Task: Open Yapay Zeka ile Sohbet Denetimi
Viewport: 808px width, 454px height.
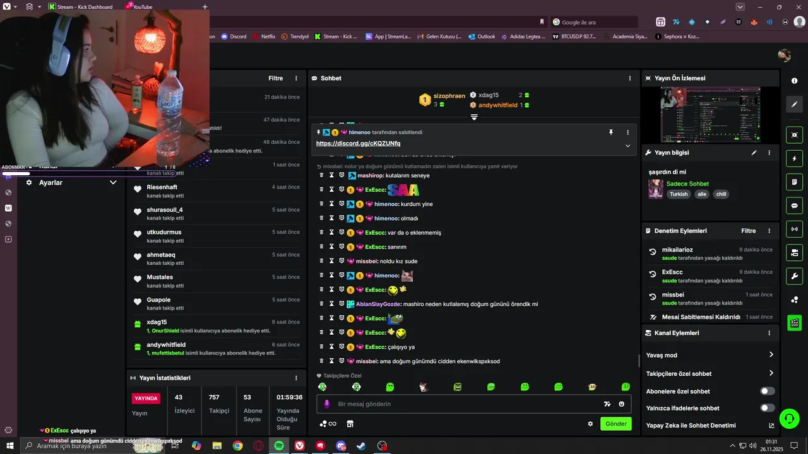Action: [710, 426]
